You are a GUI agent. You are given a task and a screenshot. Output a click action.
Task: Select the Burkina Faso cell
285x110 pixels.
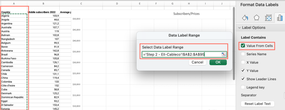point(14,58)
